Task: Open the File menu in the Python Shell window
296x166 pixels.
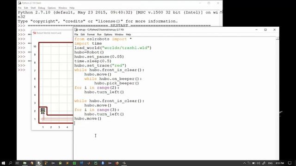Action: click(19, 8)
